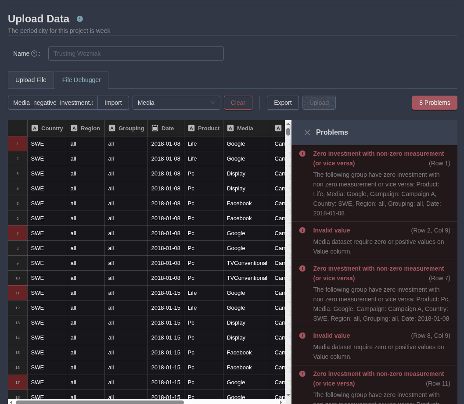Switch to the Upload File tab
Image resolution: width=464 pixels, height=404 pixels.
click(x=31, y=80)
